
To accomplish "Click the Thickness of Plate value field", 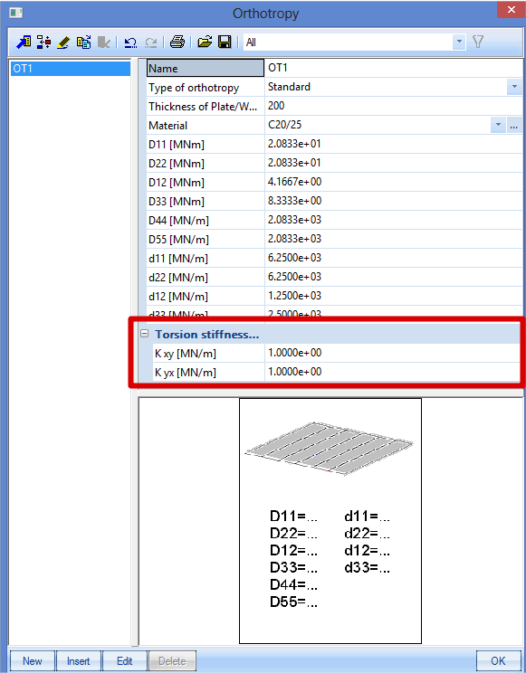I will [394, 106].
